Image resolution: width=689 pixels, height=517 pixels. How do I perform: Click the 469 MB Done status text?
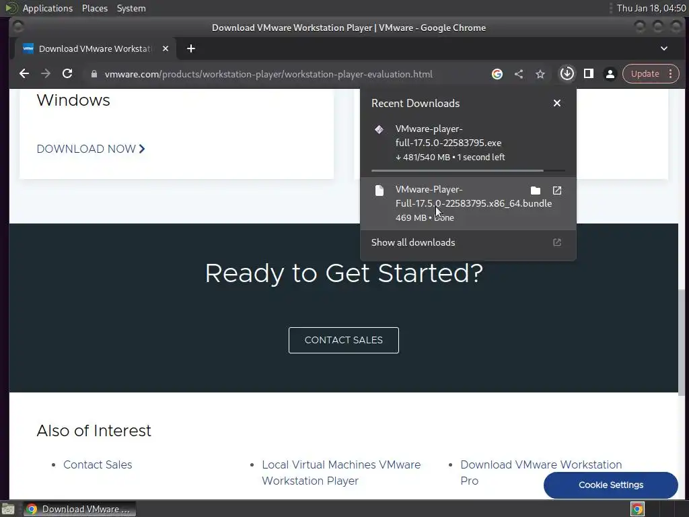(x=425, y=217)
